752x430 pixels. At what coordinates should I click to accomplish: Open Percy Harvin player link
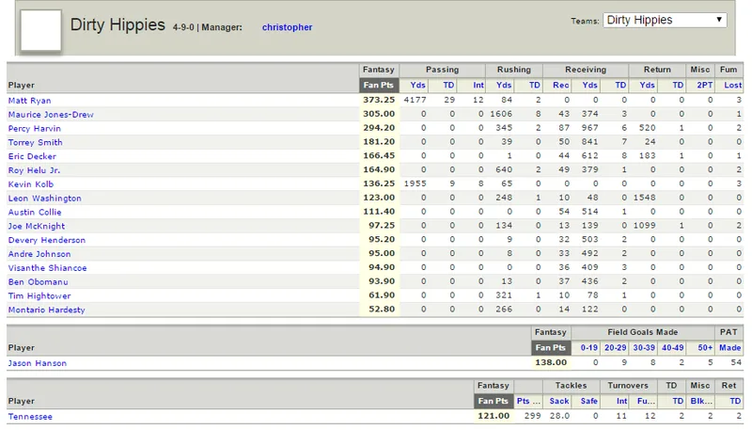coord(35,128)
